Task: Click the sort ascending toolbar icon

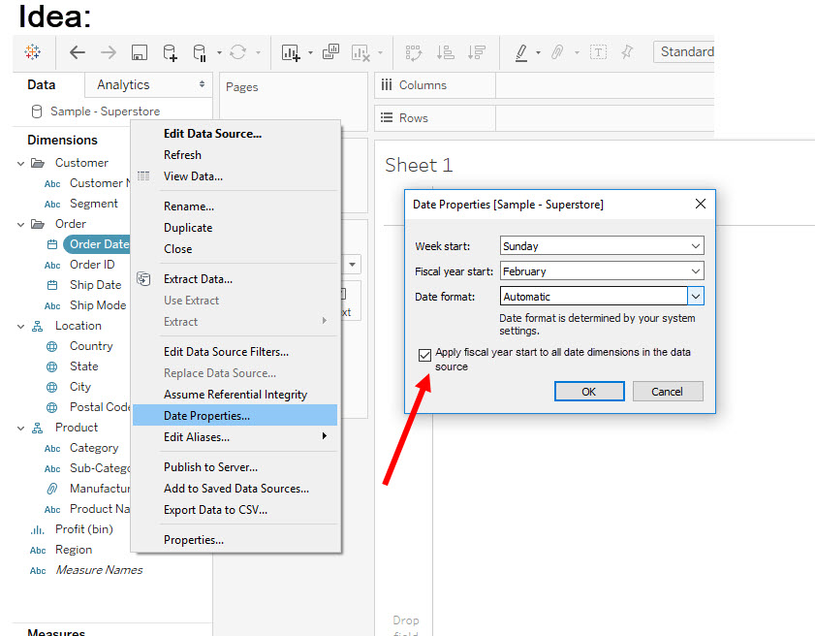Action: click(445, 52)
